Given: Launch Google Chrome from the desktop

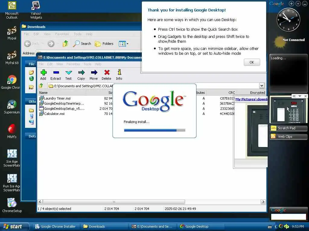Looking at the screenshot, I should [x=11, y=82].
